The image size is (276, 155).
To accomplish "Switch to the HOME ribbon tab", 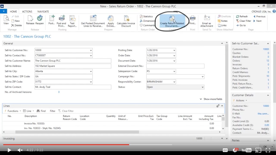I will (x=13, y=12).
